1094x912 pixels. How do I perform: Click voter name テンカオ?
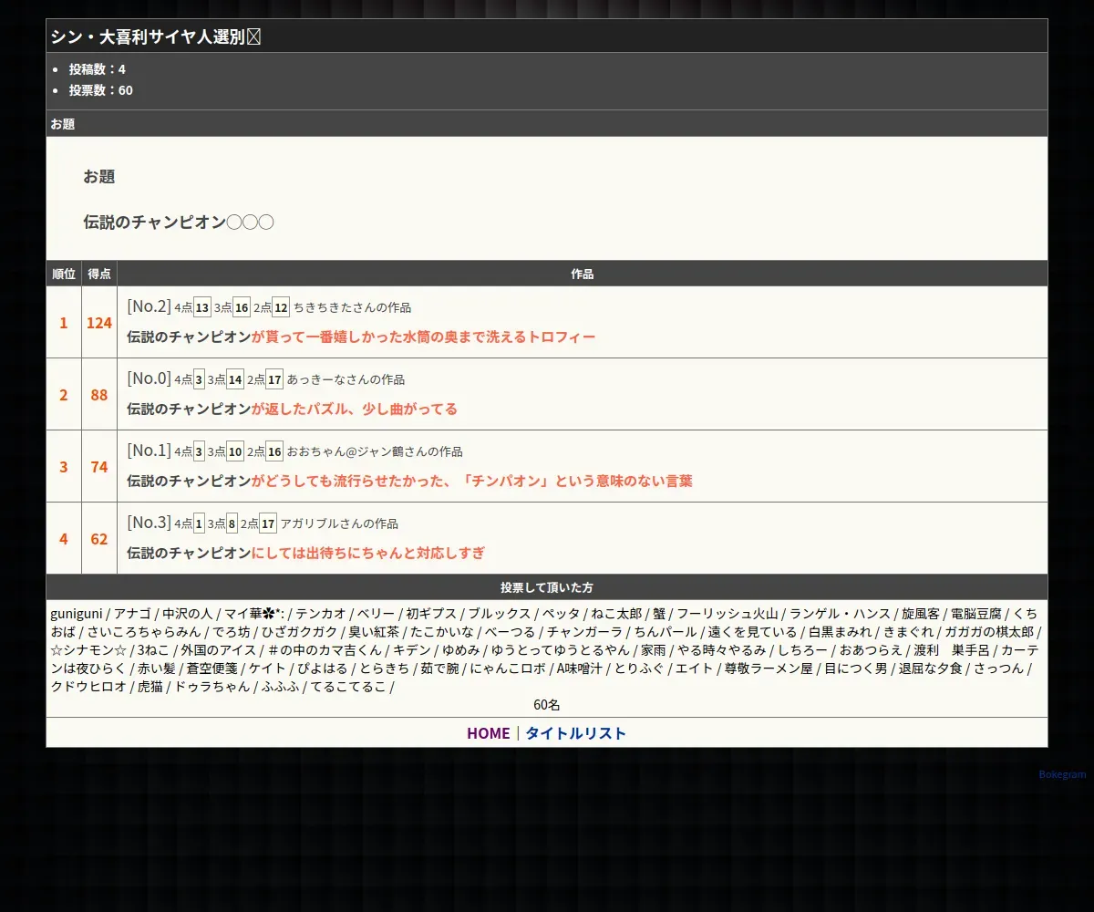[321, 614]
